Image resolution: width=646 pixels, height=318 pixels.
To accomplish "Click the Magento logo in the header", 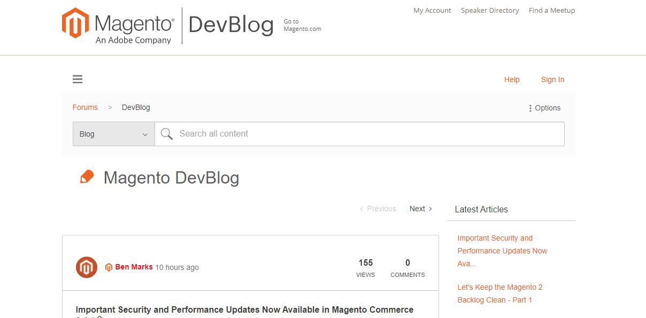I will tap(118, 26).
